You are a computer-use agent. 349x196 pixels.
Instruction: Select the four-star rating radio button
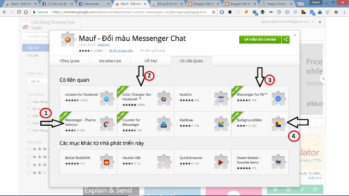tap(29, 157)
